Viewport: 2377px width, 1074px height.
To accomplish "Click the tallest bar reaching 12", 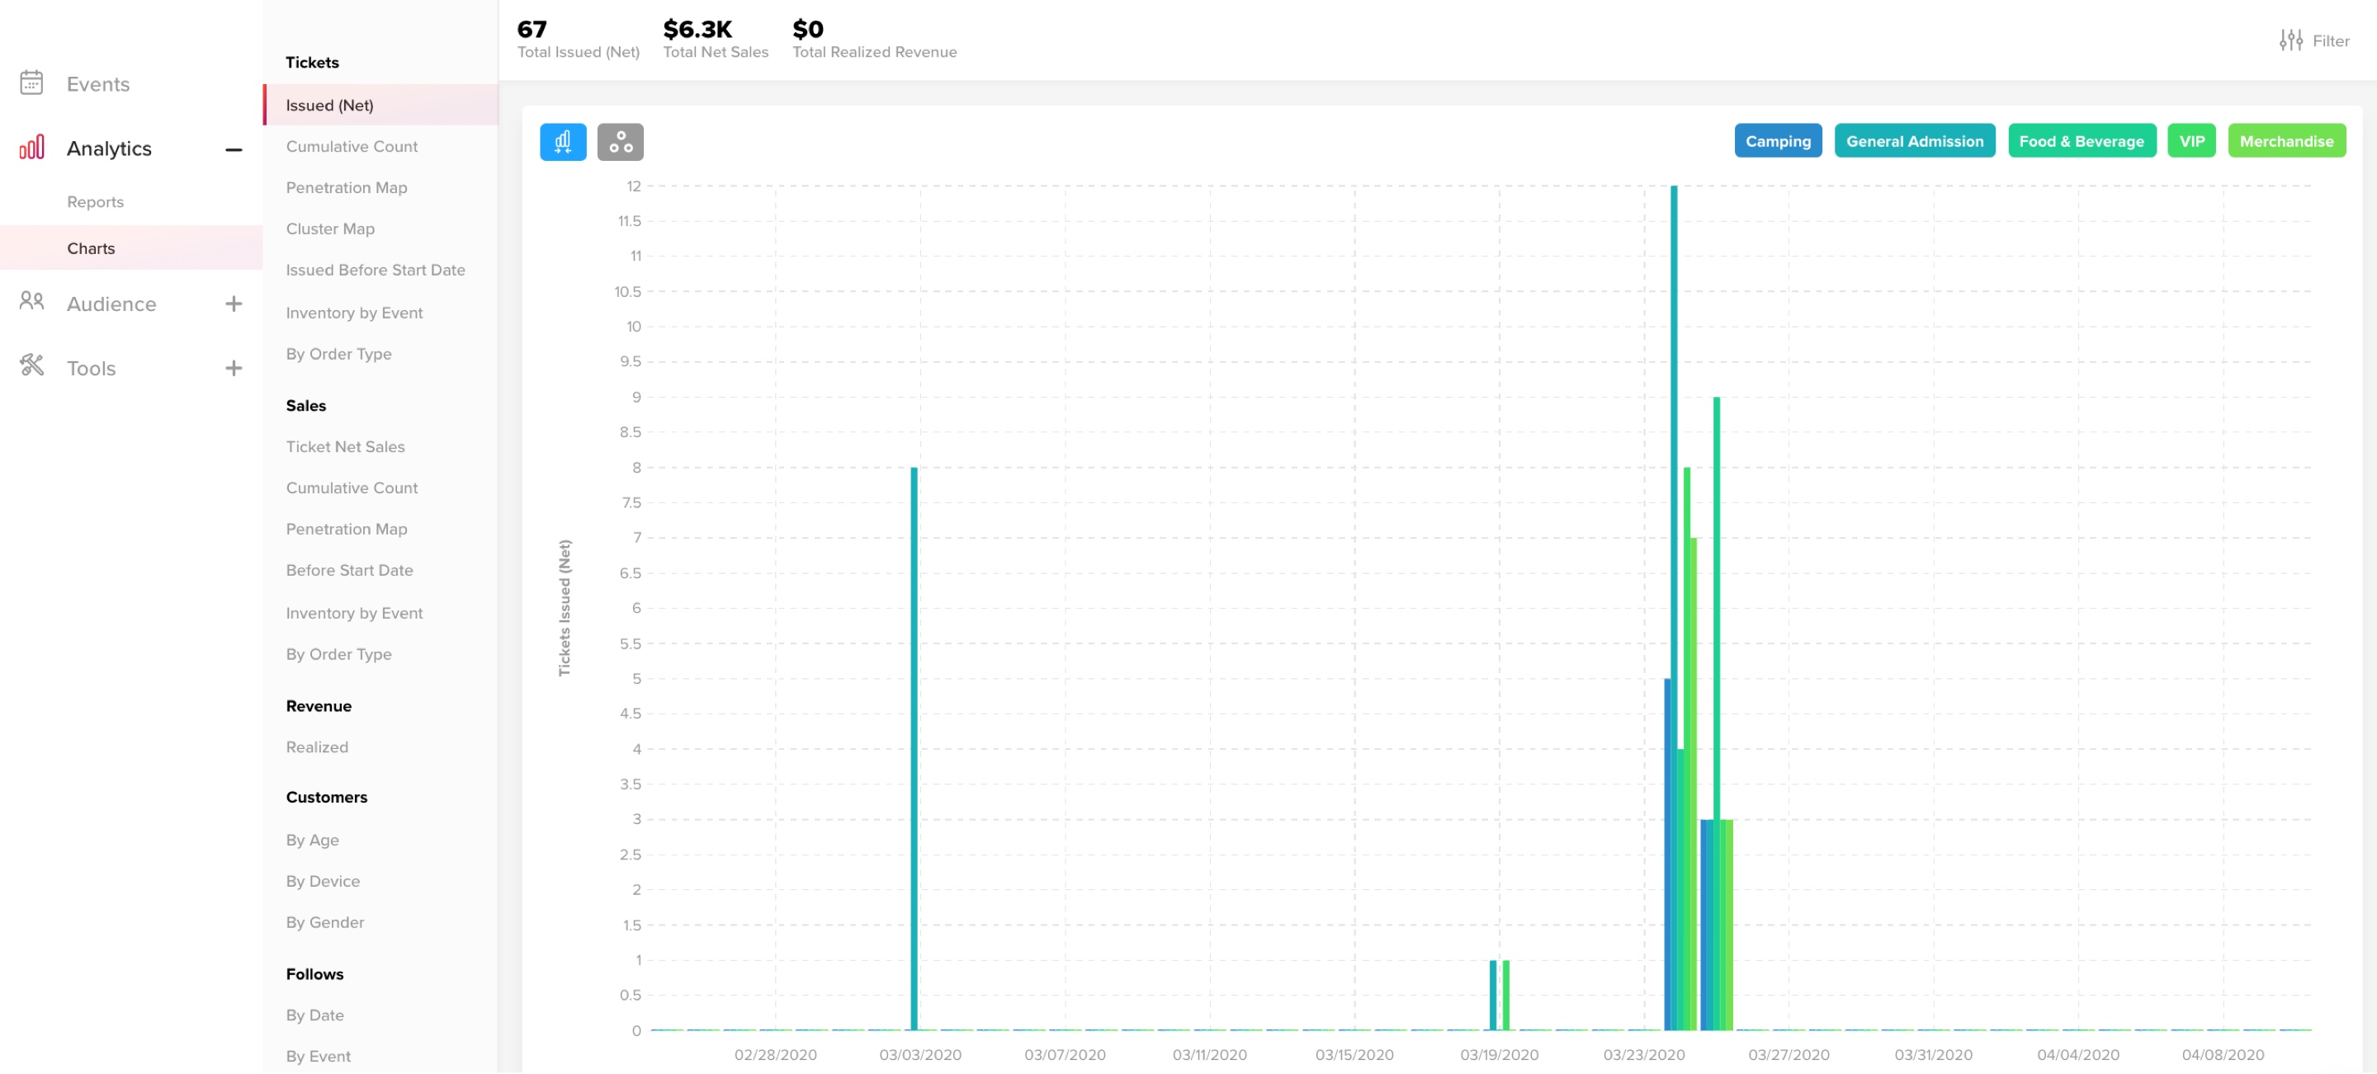I will tap(1673, 607).
